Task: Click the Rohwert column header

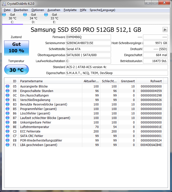Action: pos(149,81)
